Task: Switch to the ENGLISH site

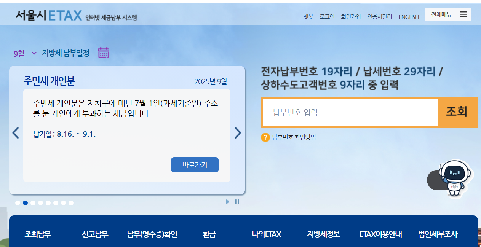Action: (409, 17)
